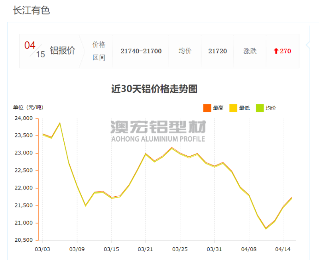
Task: Click the 价格区间 label in the quote bar
Action: 99,51
